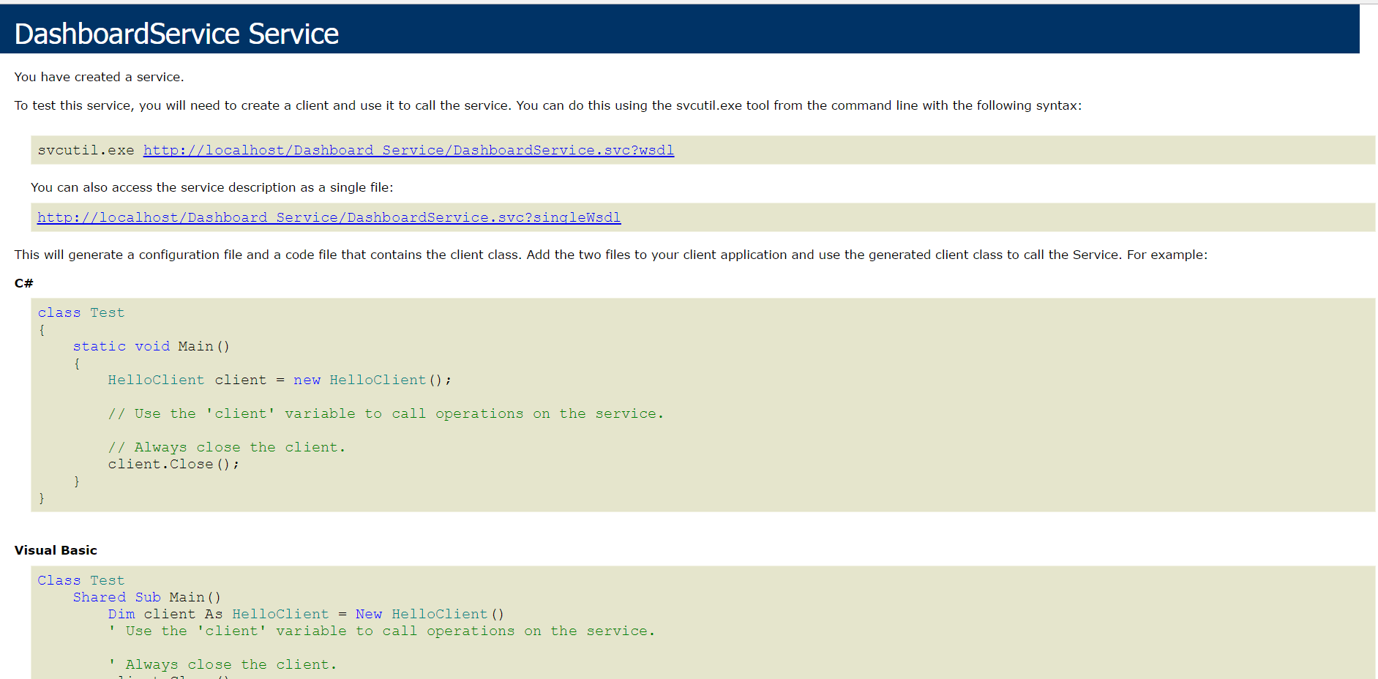The image size is (1378, 679).
Task: Open the DashboardService.svc?singleWsdl link
Action: 329,217
